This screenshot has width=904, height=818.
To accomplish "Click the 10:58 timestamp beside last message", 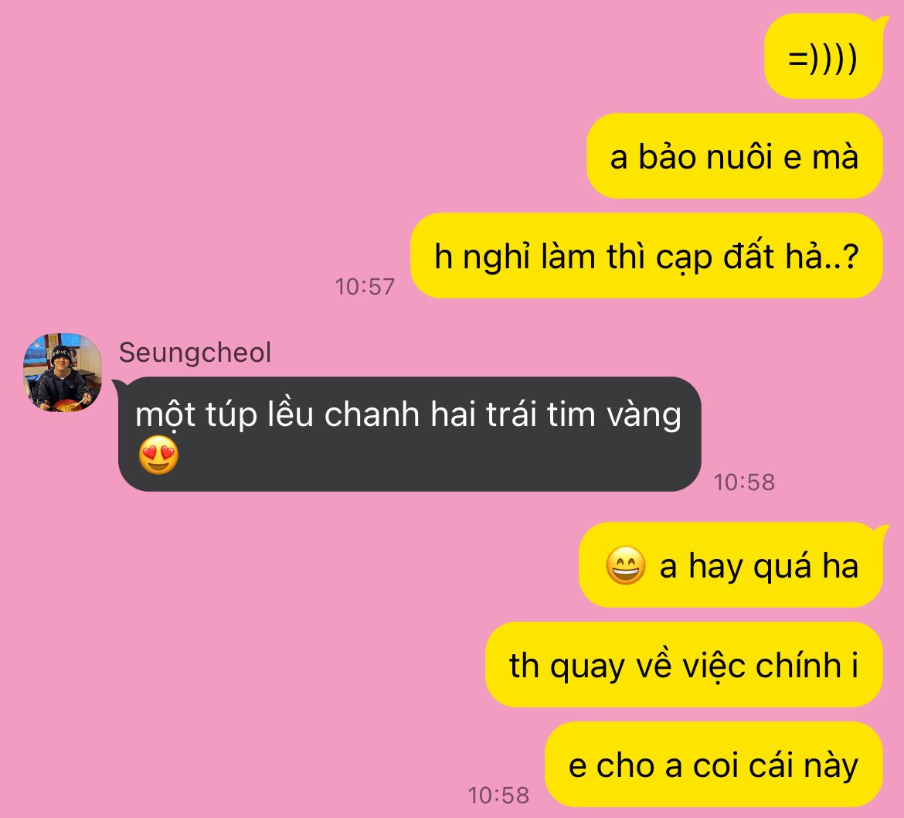I will (x=498, y=796).
